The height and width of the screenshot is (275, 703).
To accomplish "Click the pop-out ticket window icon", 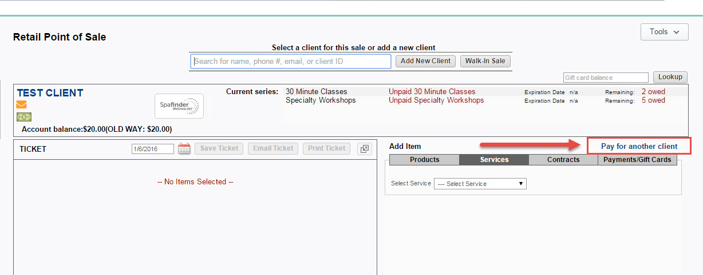I will coord(365,149).
